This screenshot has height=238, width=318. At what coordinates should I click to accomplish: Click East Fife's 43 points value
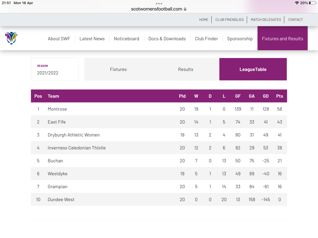(x=280, y=122)
